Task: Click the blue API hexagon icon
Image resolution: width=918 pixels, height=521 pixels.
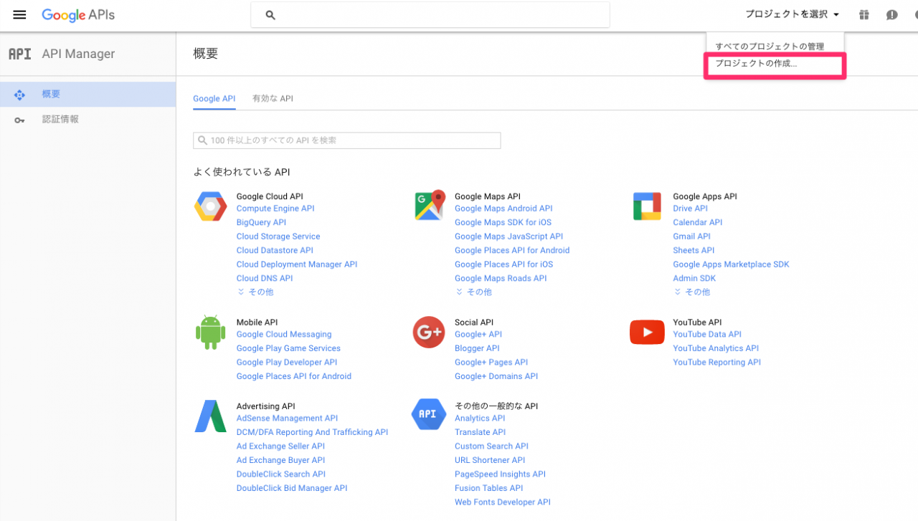Action: tap(429, 414)
